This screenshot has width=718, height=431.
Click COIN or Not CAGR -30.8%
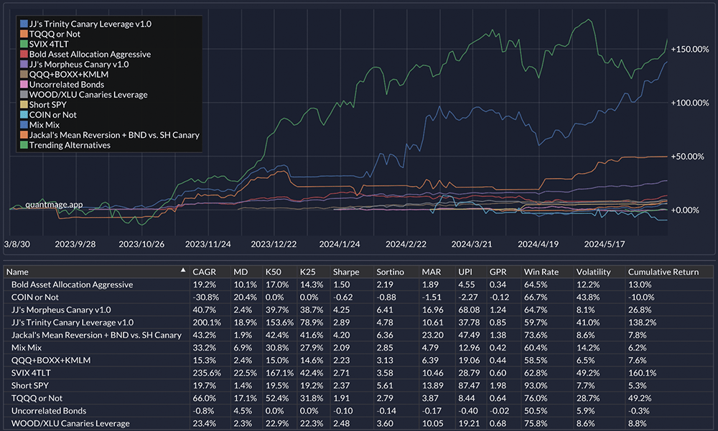(205, 297)
